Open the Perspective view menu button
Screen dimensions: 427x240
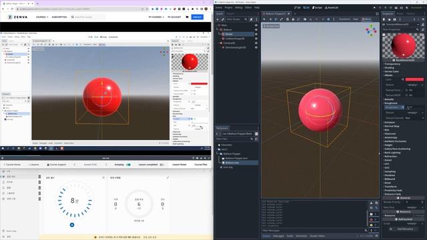272,26
